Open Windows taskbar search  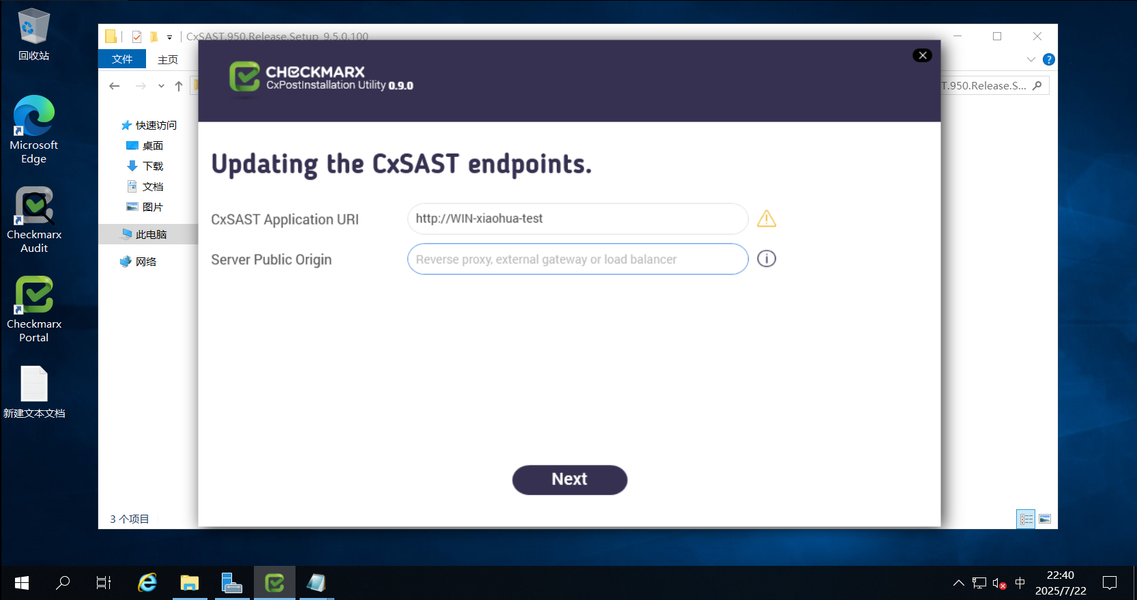63,583
